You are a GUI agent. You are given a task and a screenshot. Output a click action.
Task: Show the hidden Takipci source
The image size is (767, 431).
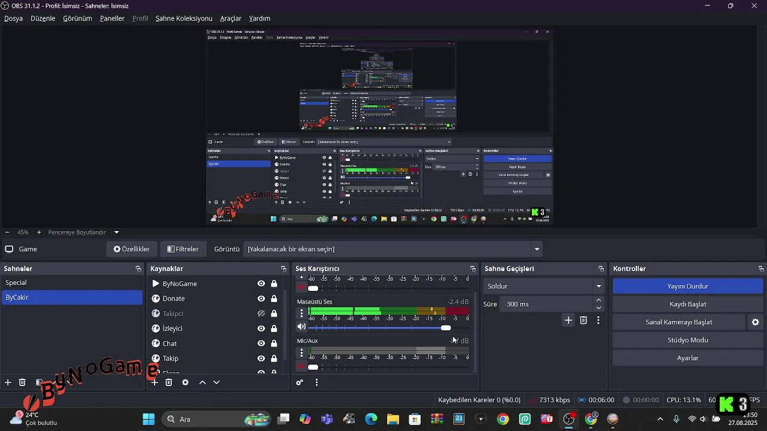pyautogui.click(x=261, y=314)
